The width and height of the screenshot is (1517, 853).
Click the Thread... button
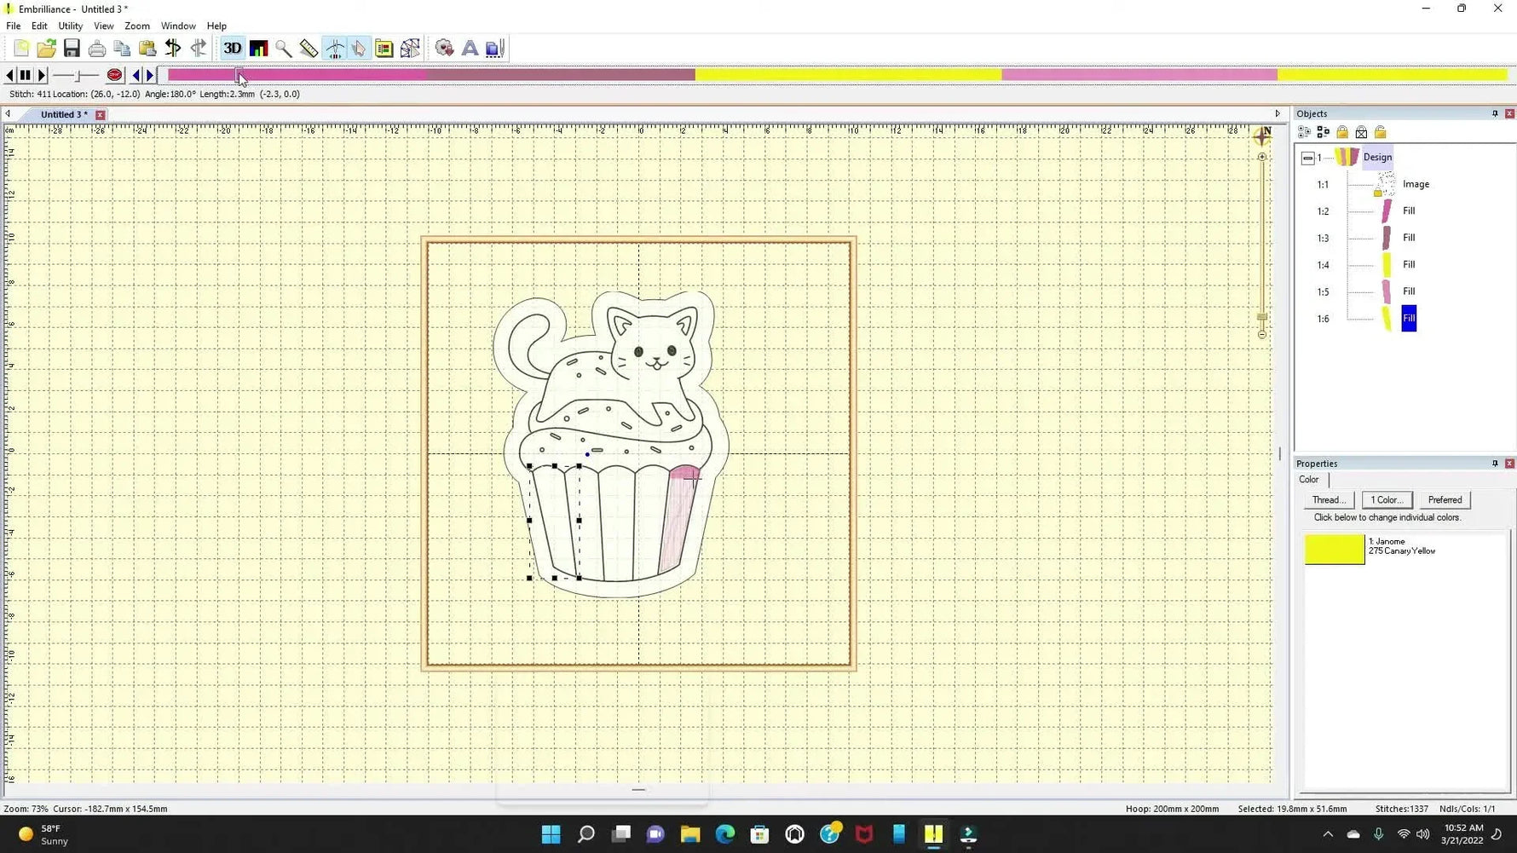1328,500
